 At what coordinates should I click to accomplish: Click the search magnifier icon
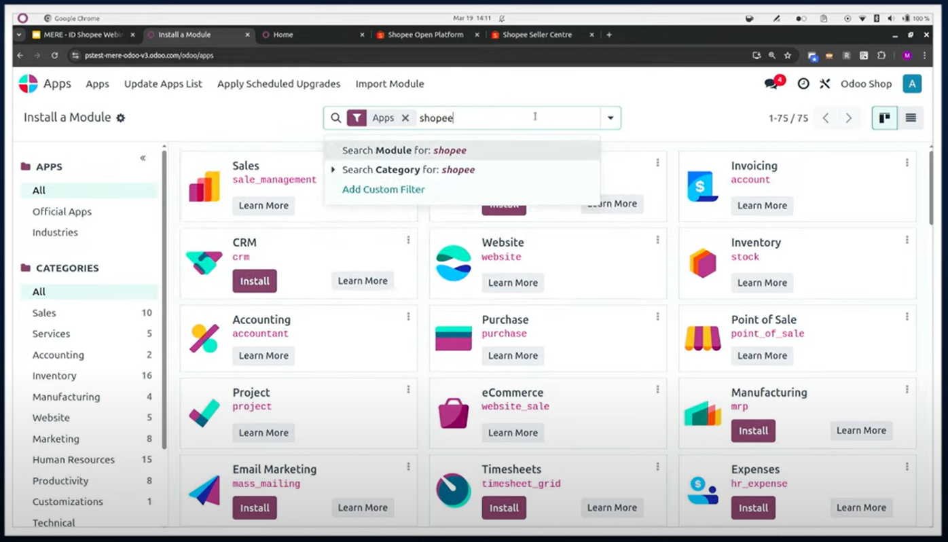tap(335, 118)
